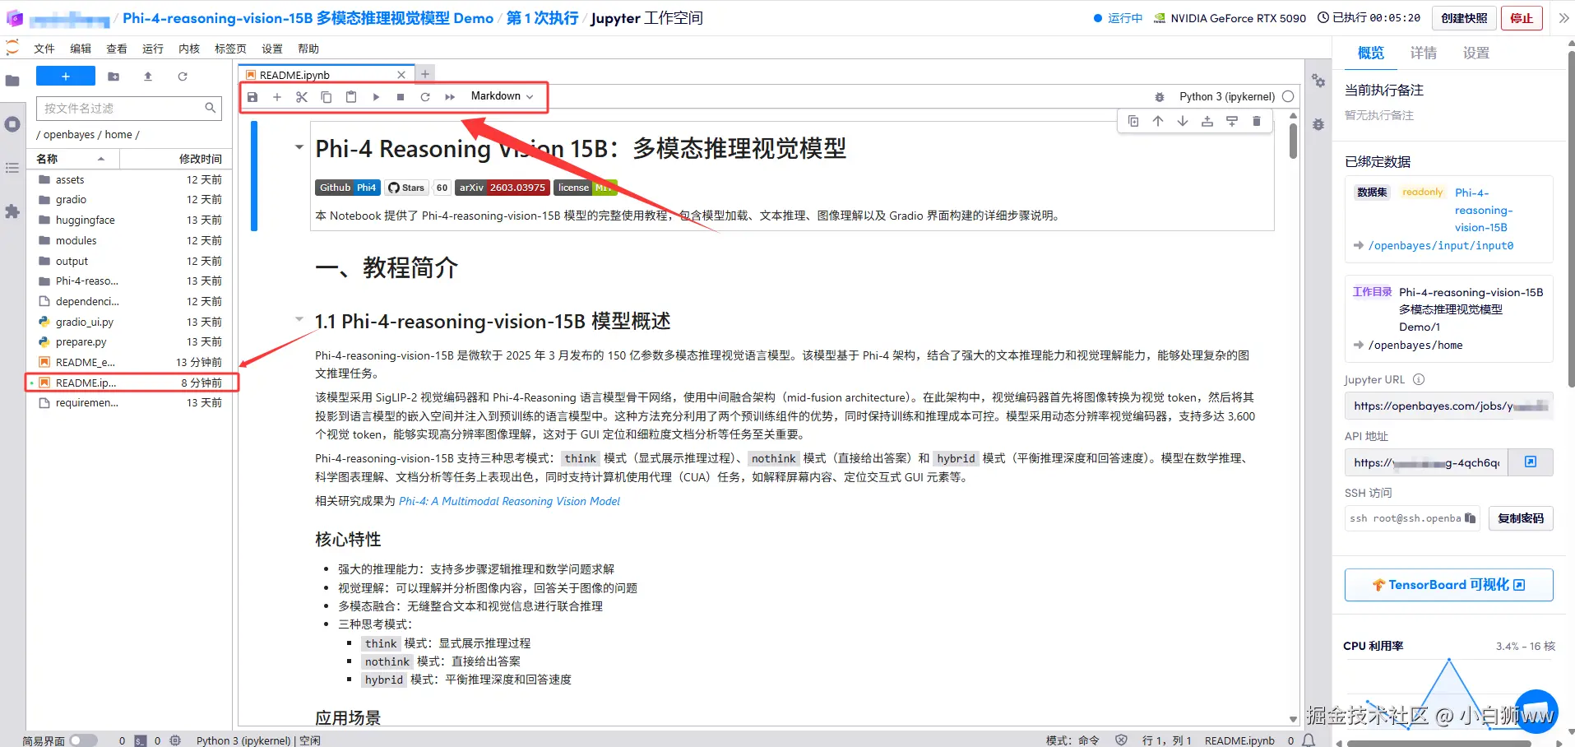
Task: Collapse the 1.1 模型概述 heading section
Action: [299, 319]
